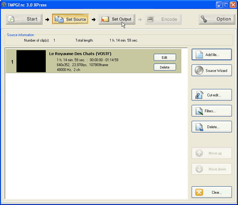Click the Add file document icon
The height and width of the screenshot is (205, 238).
(199, 55)
